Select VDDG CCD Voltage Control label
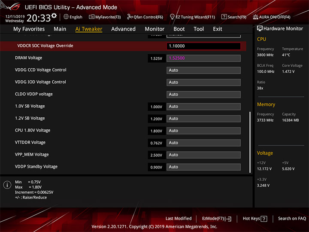 pos(41,70)
